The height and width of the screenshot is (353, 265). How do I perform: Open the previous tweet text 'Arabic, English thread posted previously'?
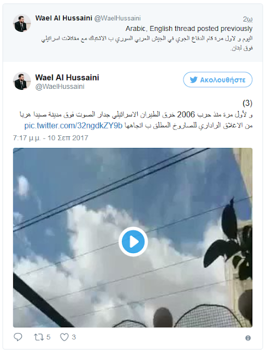189,29
